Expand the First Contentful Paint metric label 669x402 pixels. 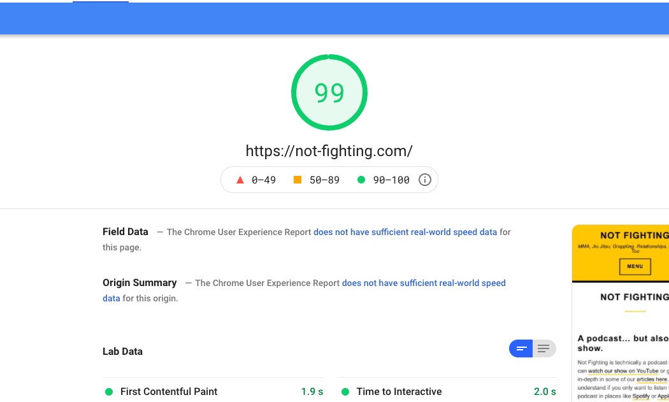pyautogui.click(x=169, y=392)
